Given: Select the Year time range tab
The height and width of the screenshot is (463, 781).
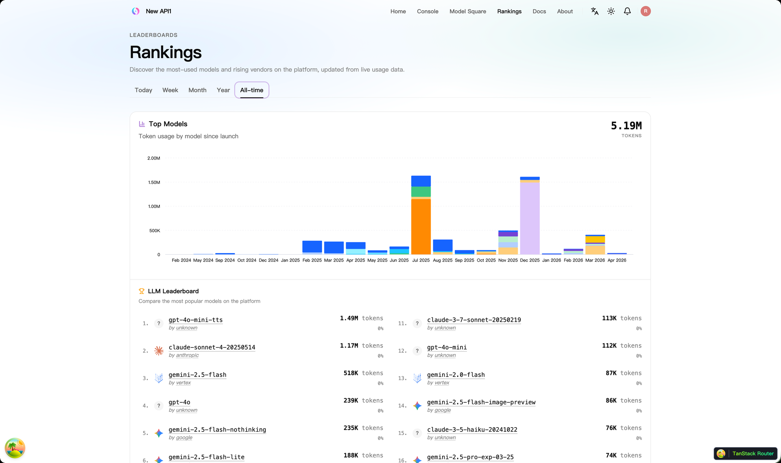Looking at the screenshot, I should coord(223,90).
